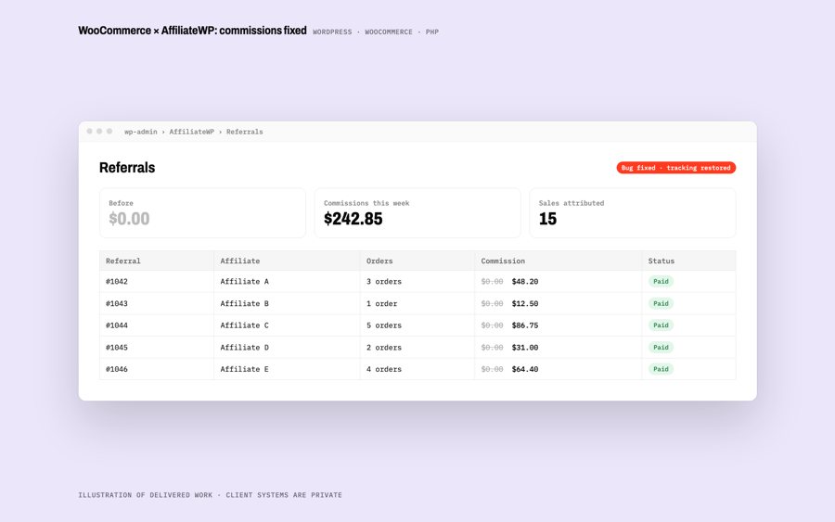Select Affiliate B in the table
This screenshot has width=835, height=522.
(x=244, y=303)
